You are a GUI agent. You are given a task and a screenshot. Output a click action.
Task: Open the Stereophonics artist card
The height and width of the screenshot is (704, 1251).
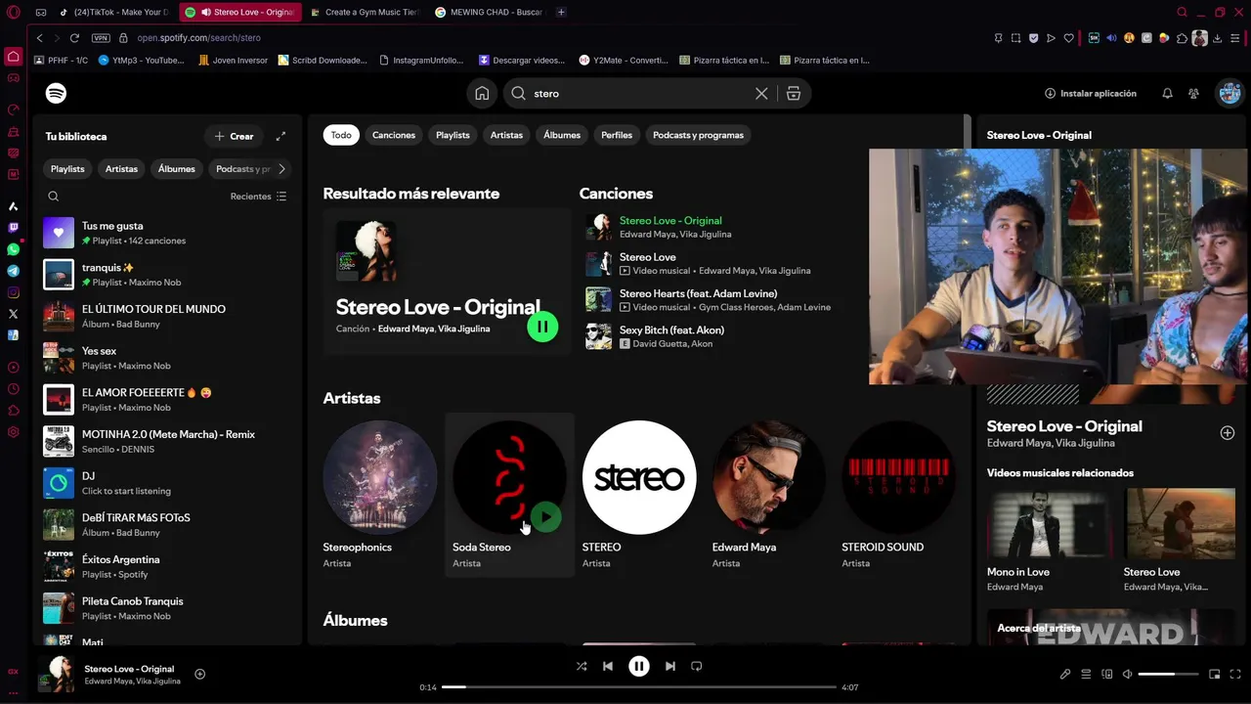pos(380,495)
